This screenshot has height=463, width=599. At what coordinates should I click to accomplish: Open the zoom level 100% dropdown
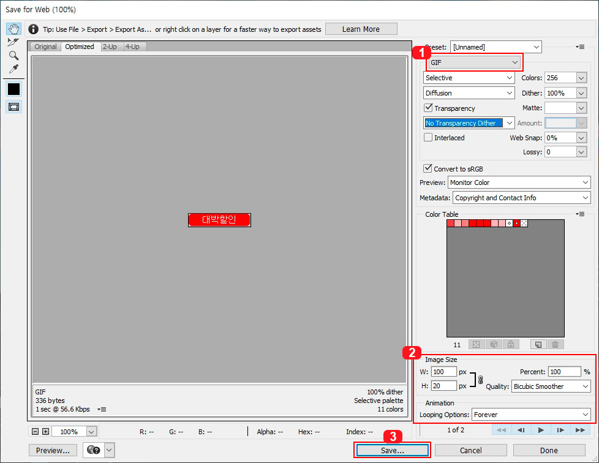click(91, 432)
